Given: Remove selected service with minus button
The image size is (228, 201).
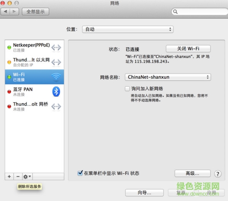Looking at the screenshot, I should 18,177.
